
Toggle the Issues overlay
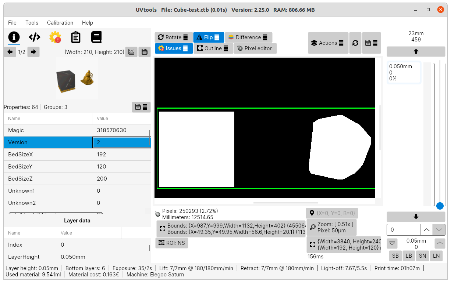[x=174, y=48]
